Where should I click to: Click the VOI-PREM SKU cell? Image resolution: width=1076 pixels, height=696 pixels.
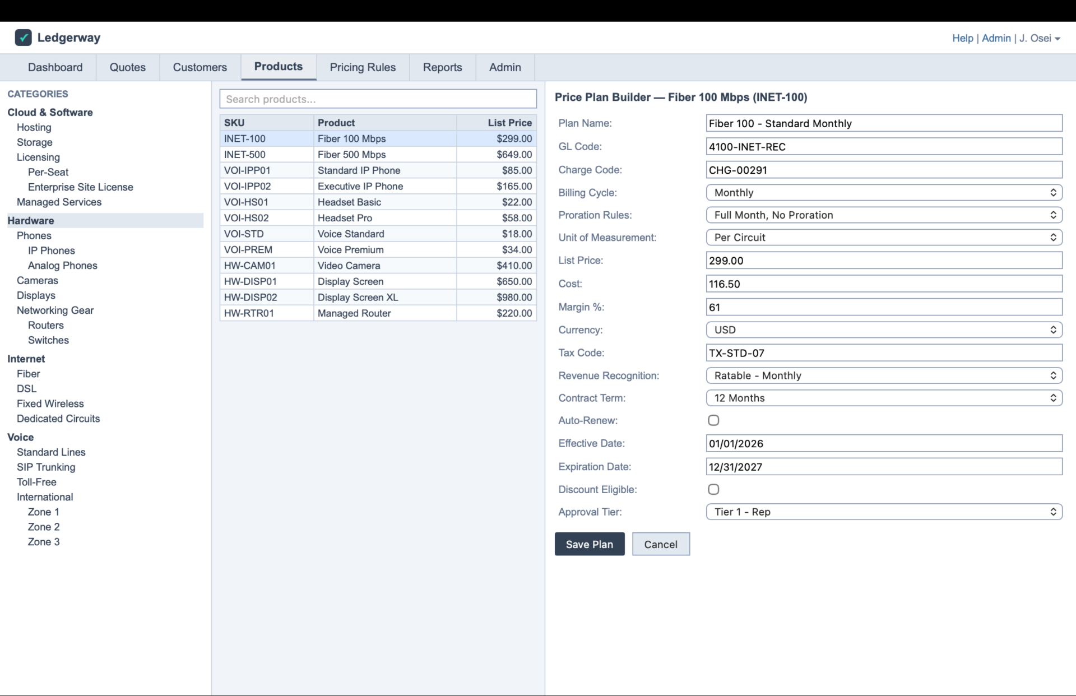click(267, 250)
